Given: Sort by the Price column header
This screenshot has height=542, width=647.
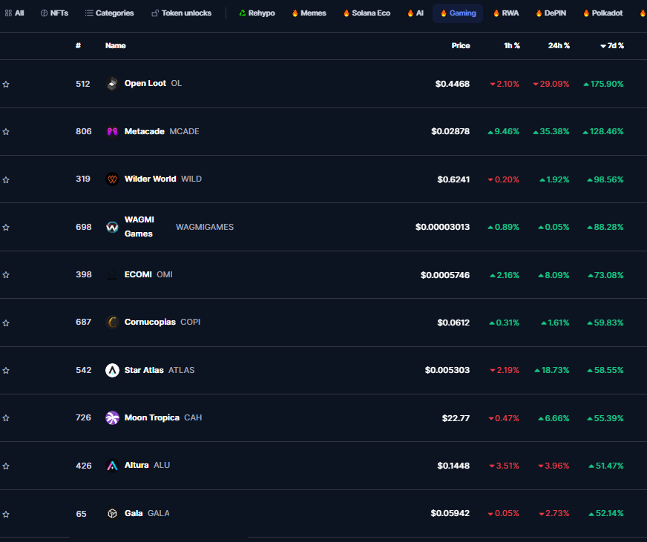Looking at the screenshot, I should 461,46.
